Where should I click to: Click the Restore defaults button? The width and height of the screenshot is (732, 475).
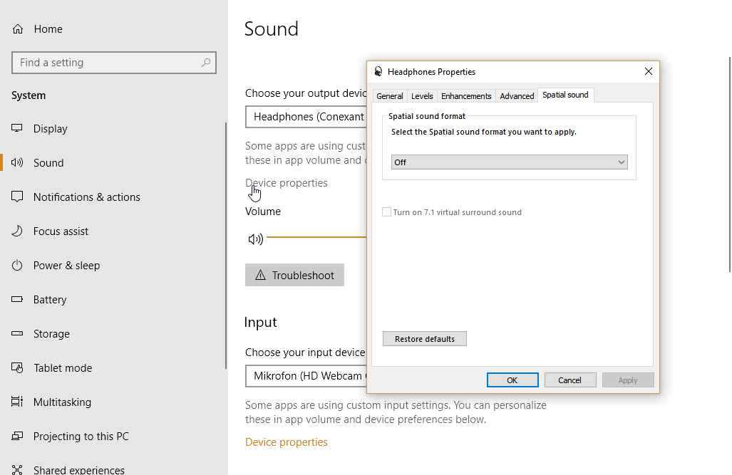click(424, 339)
